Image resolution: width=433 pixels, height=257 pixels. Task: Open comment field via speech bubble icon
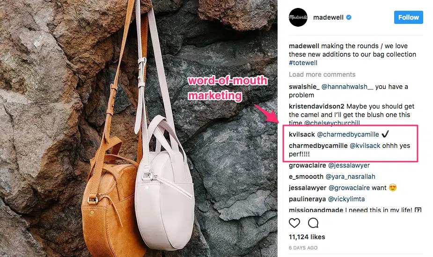point(314,223)
